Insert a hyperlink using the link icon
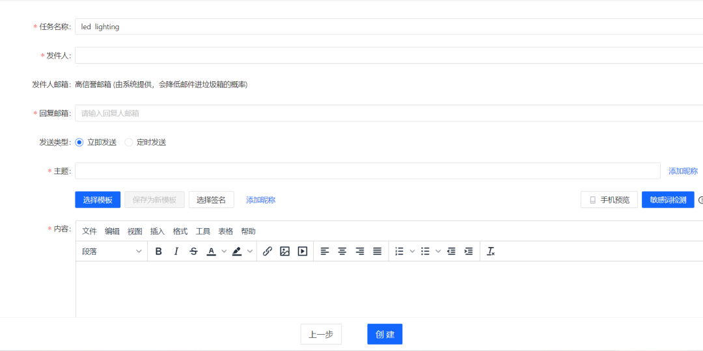This screenshot has width=703, height=351. [x=268, y=252]
